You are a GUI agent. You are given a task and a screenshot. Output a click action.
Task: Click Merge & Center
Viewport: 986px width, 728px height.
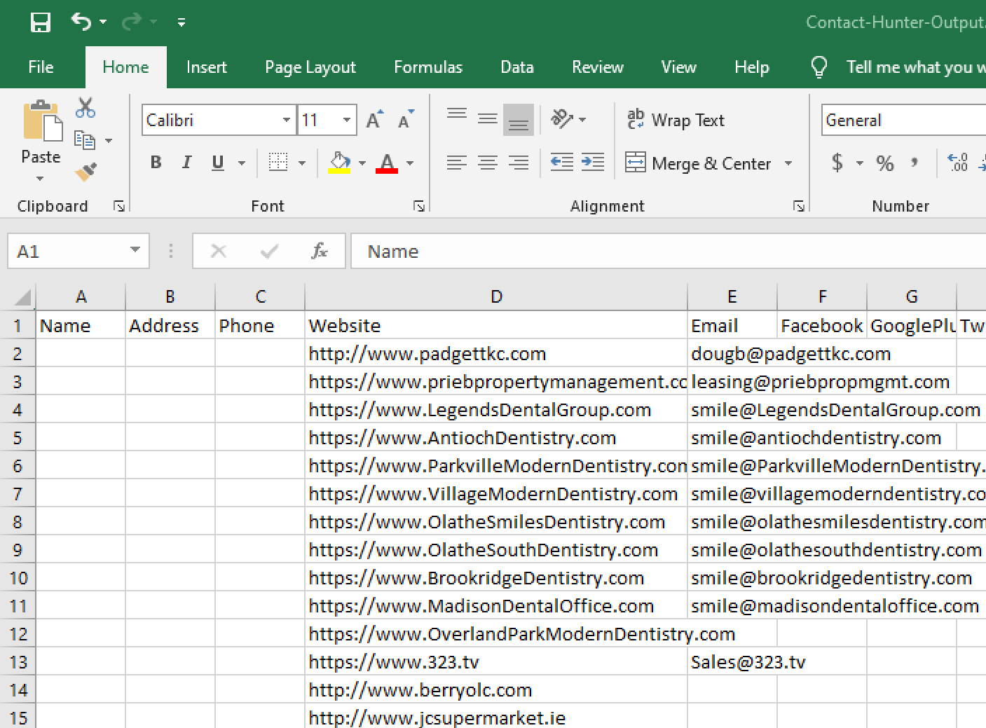click(x=698, y=163)
